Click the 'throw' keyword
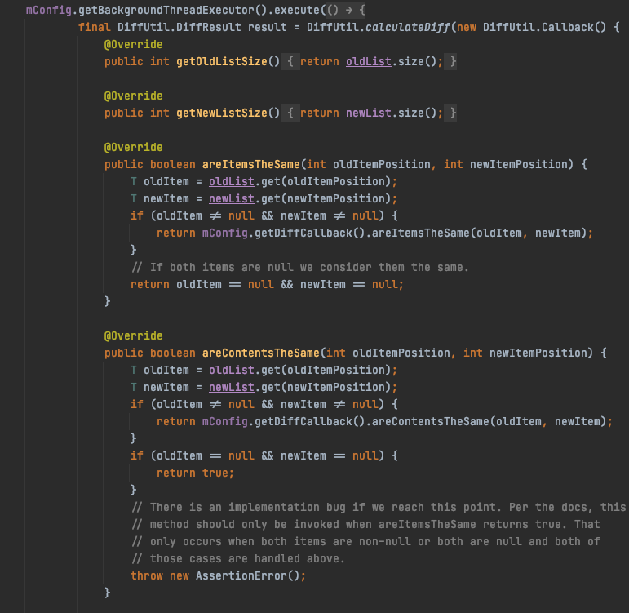 pos(147,575)
